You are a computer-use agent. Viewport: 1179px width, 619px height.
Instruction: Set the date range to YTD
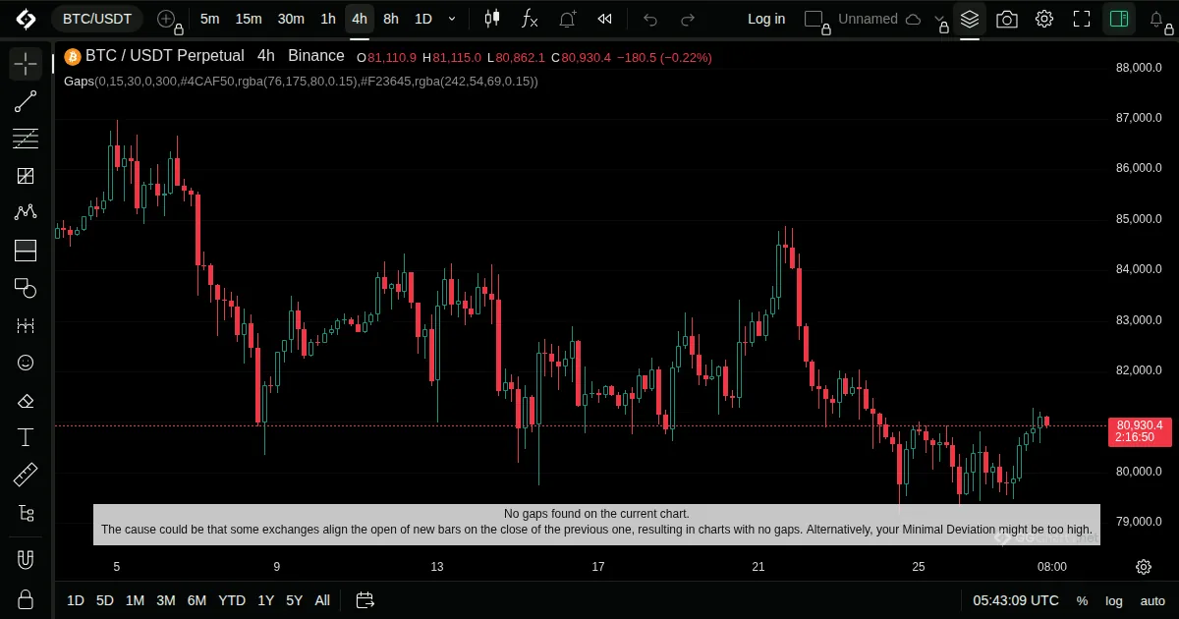click(232, 600)
